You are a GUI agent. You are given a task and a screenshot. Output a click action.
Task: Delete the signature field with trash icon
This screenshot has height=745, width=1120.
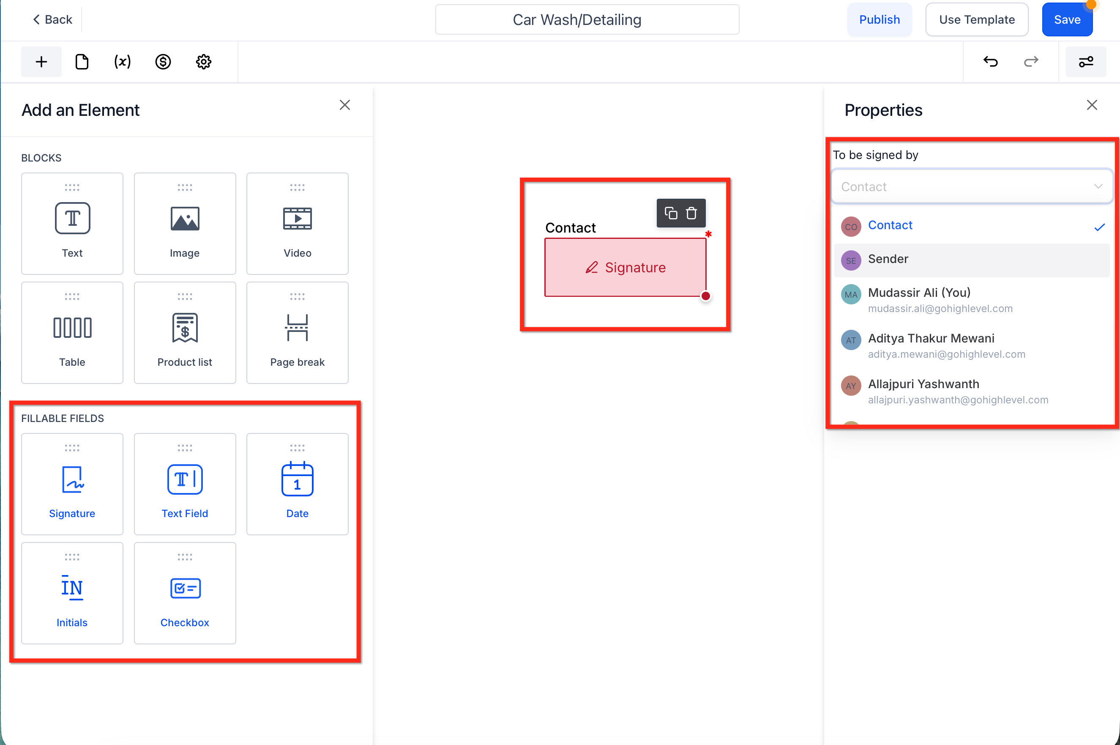click(691, 213)
